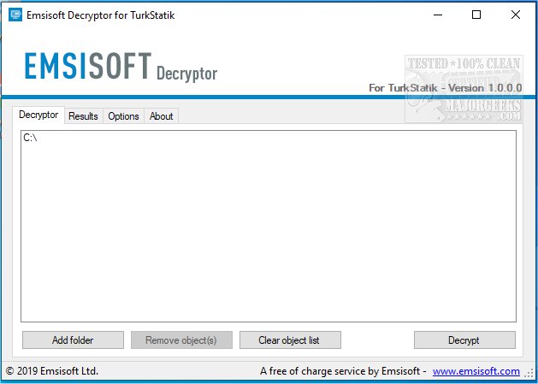Click the 'For TurkStatik - Version 1.0.0.0' label
Screen dimensions: 538x384
point(446,88)
